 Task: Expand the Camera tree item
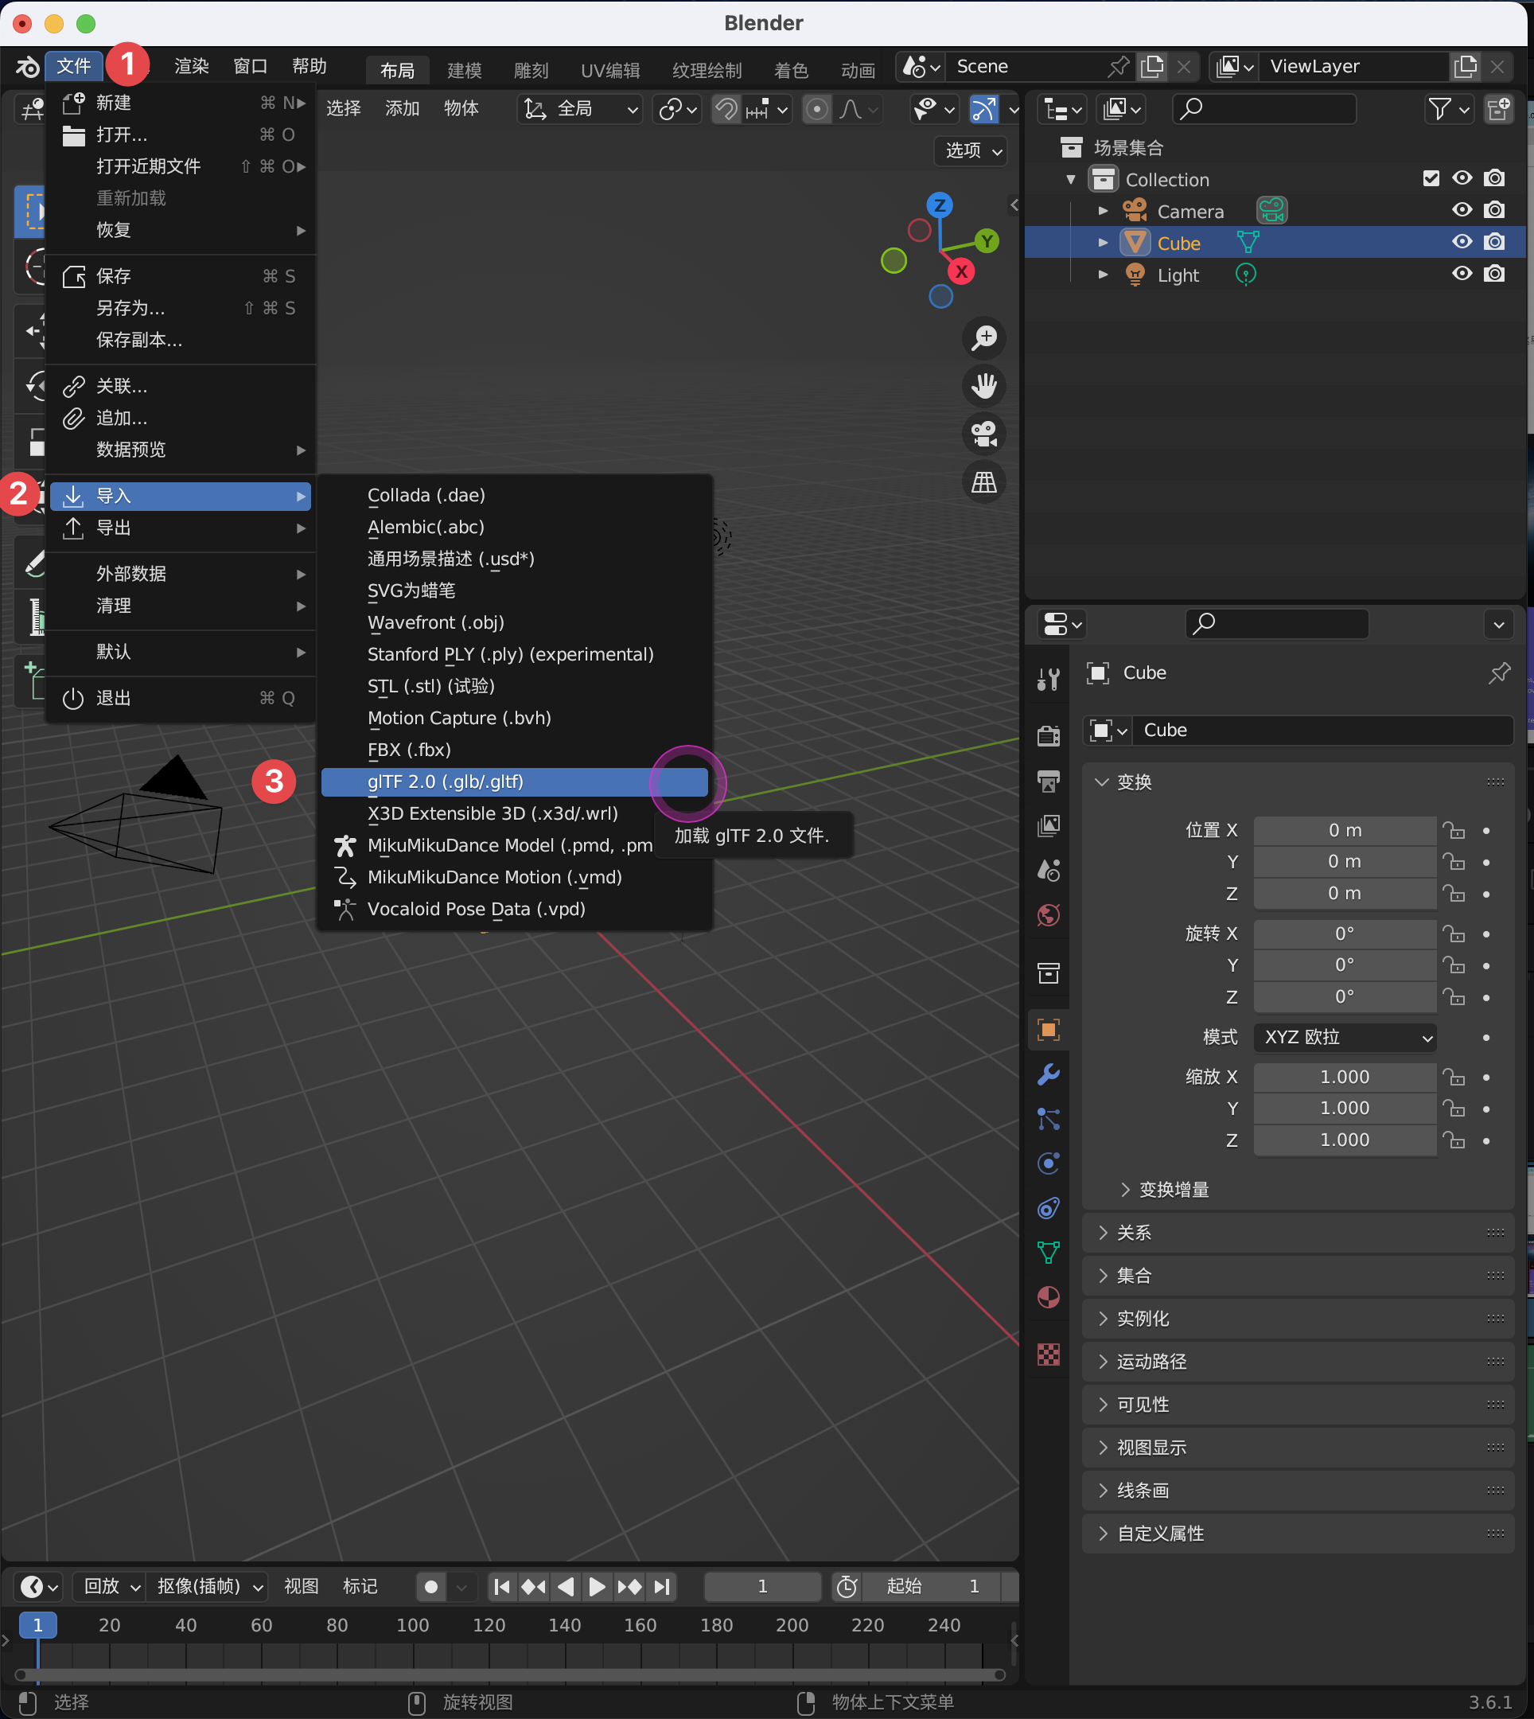(x=1103, y=211)
